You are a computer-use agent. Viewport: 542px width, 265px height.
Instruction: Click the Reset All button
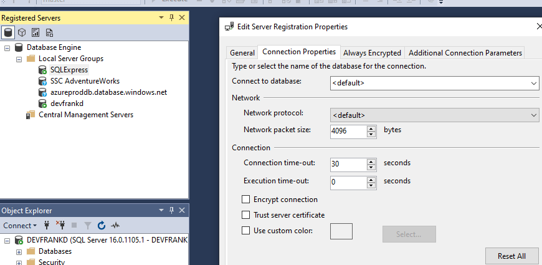[x=511, y=256]
